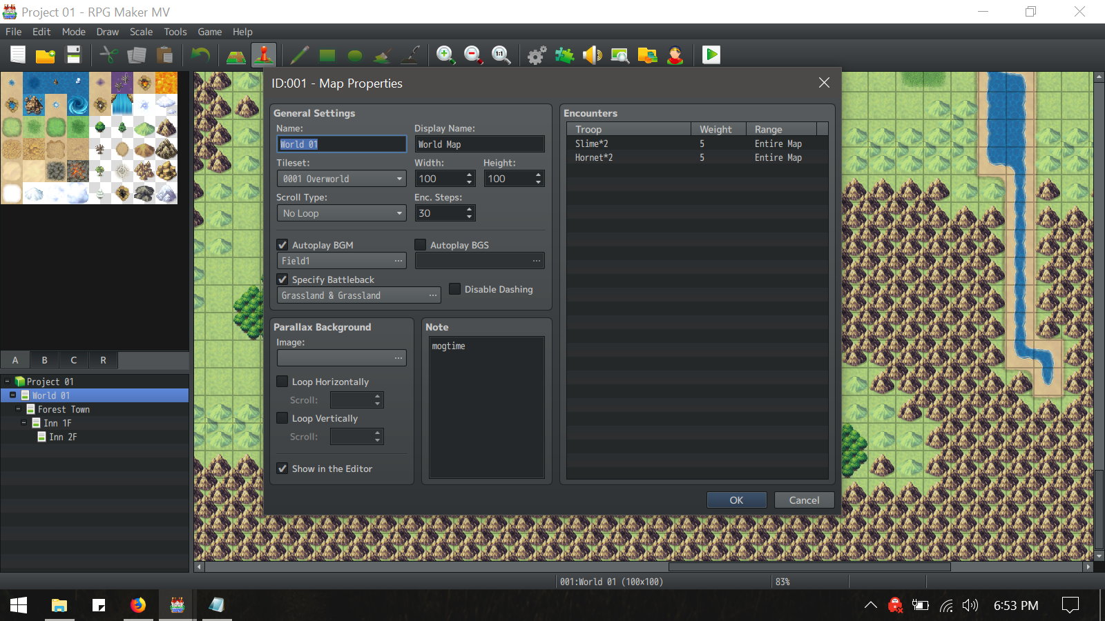Select the Shadow Pen tool
This screenshot has height=621, width=1105.
click(x=410, y=55)
